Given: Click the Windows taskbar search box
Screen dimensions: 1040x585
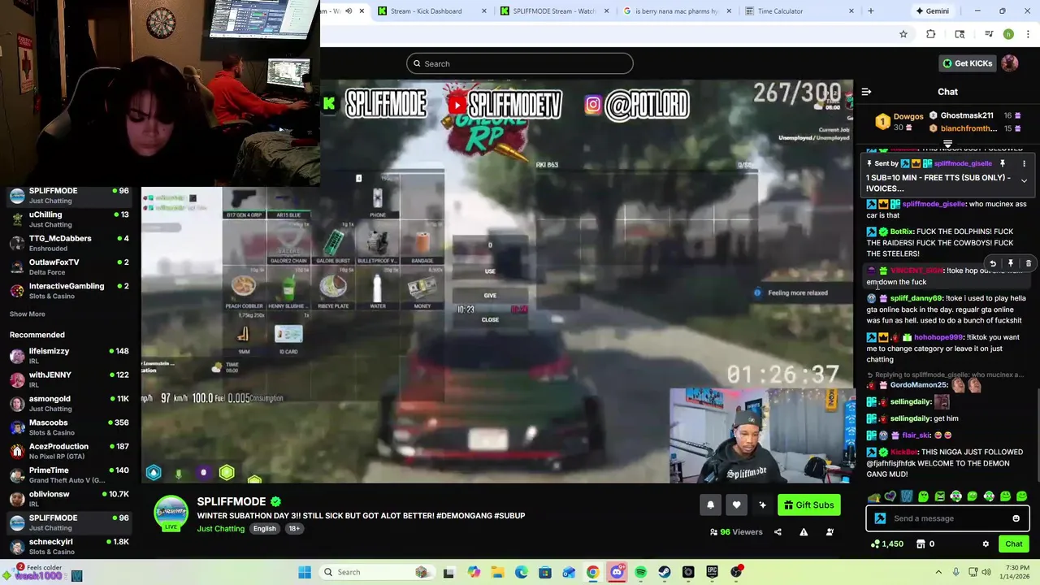Looking at the screenshot, I should 376,572.
